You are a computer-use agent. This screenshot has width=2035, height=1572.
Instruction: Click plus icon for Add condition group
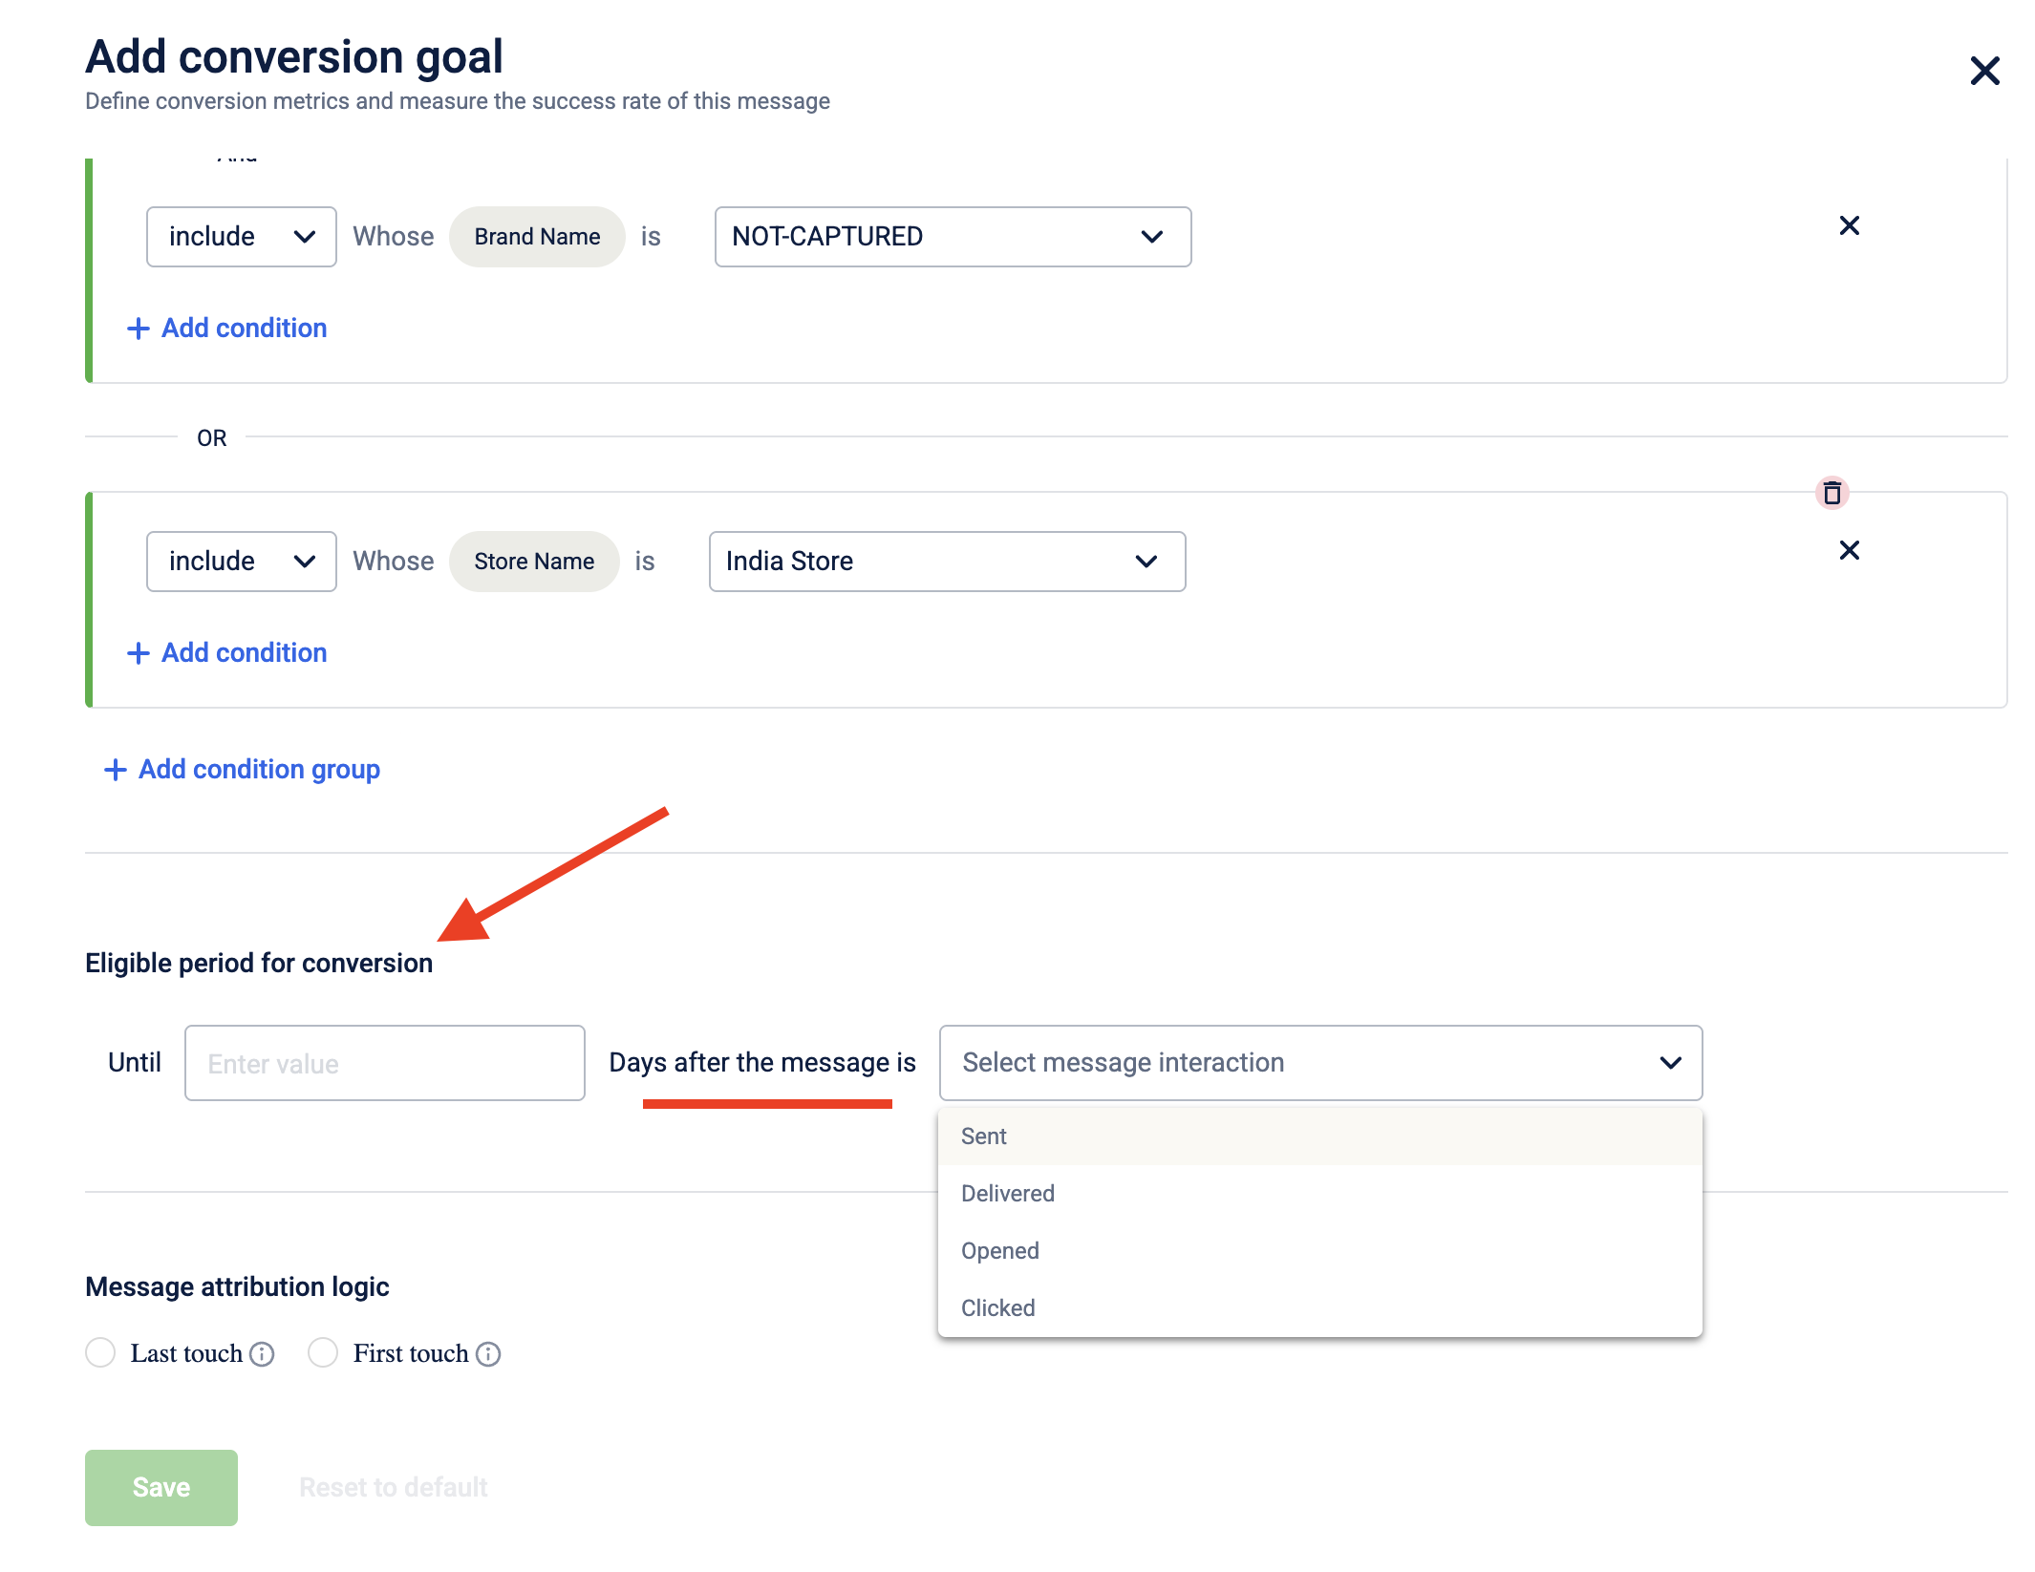[x=116, y=770]
